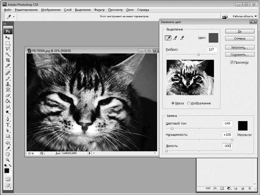Click the Да button
Image resolution: width=260 pixels, height=195 pixels.
[240, 32]
